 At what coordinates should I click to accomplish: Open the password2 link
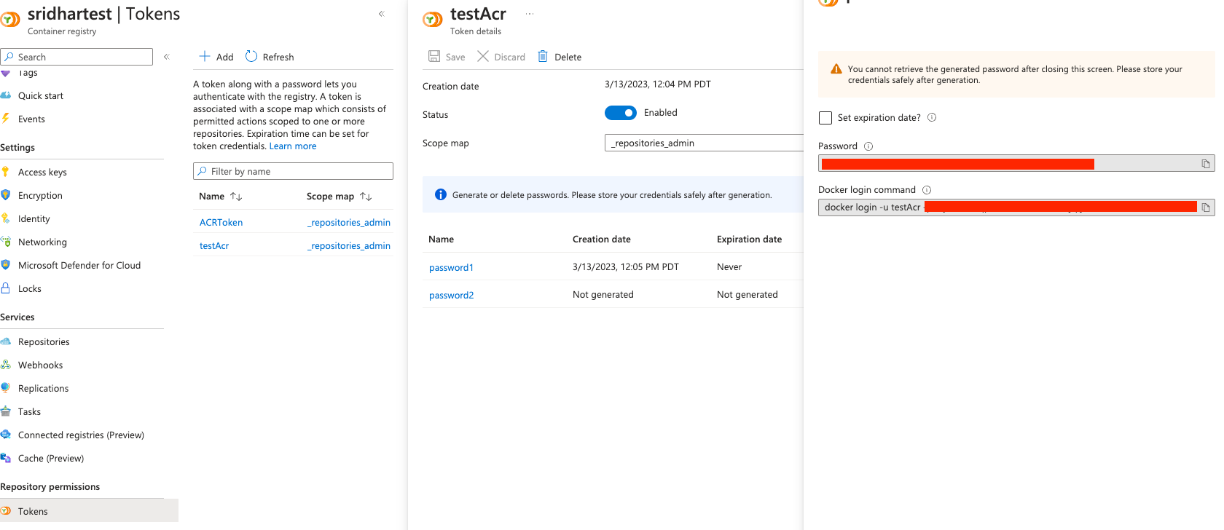[451, 296]
